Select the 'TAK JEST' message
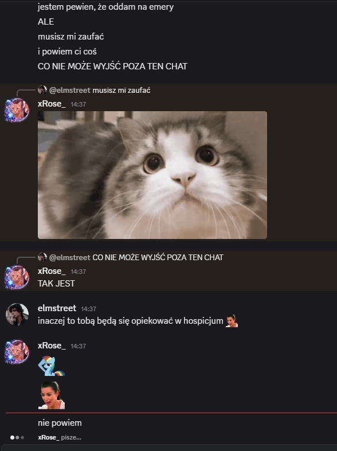This screenshot has width=337, height=451. tap(56, 284)
